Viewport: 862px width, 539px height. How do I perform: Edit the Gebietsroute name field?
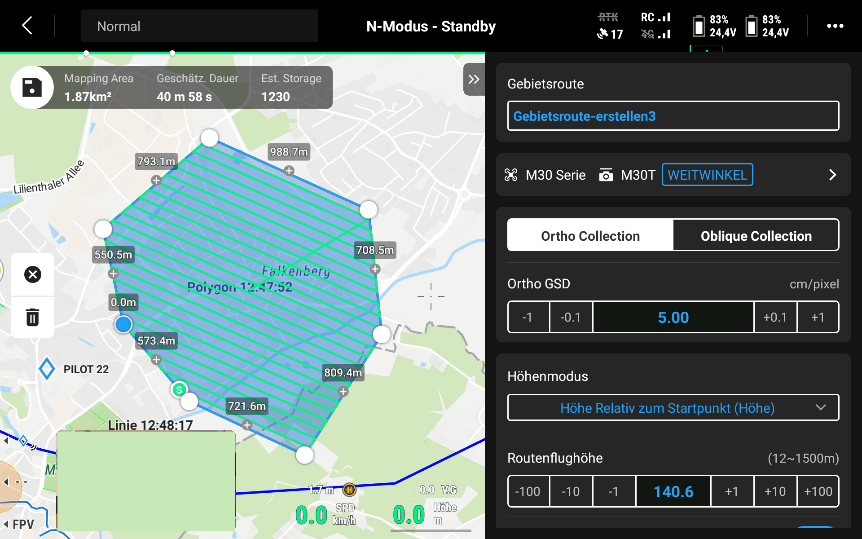coord(673,116)
